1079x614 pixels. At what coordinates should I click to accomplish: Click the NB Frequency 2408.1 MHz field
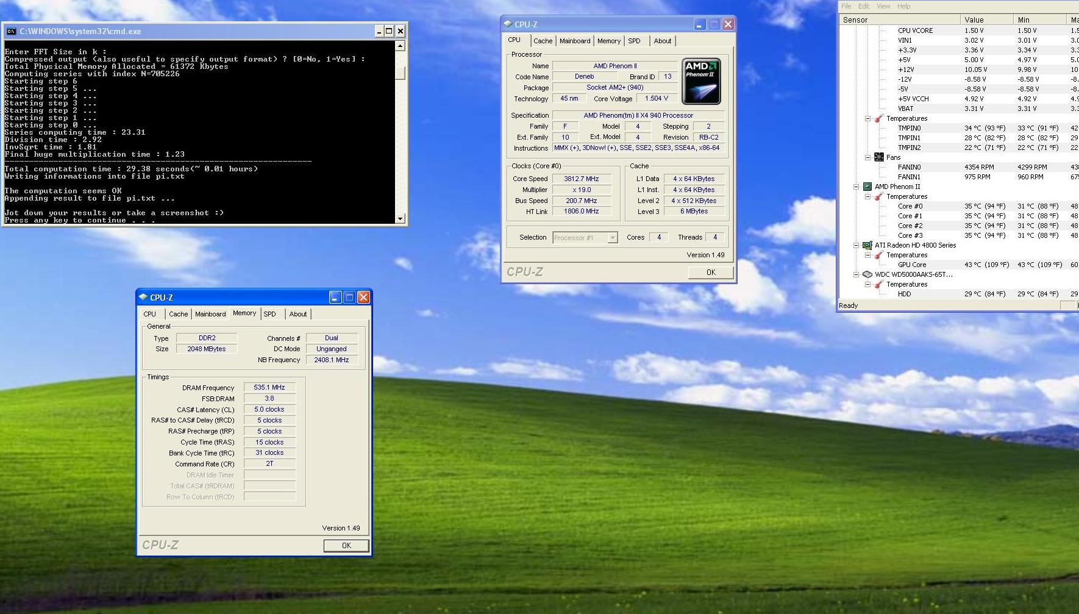(x=332, y=360)
